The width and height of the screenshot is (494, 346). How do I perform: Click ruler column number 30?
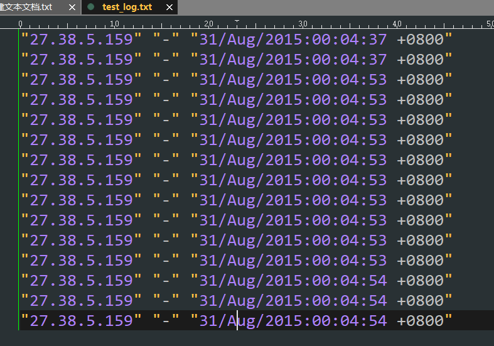click(303, 24)
